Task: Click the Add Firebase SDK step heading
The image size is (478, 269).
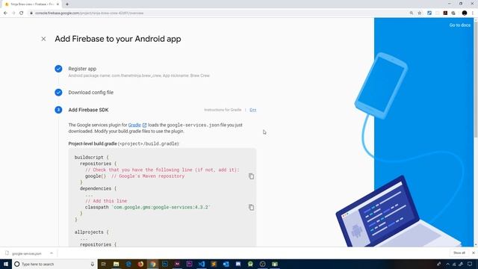Action: coord(88,110)
